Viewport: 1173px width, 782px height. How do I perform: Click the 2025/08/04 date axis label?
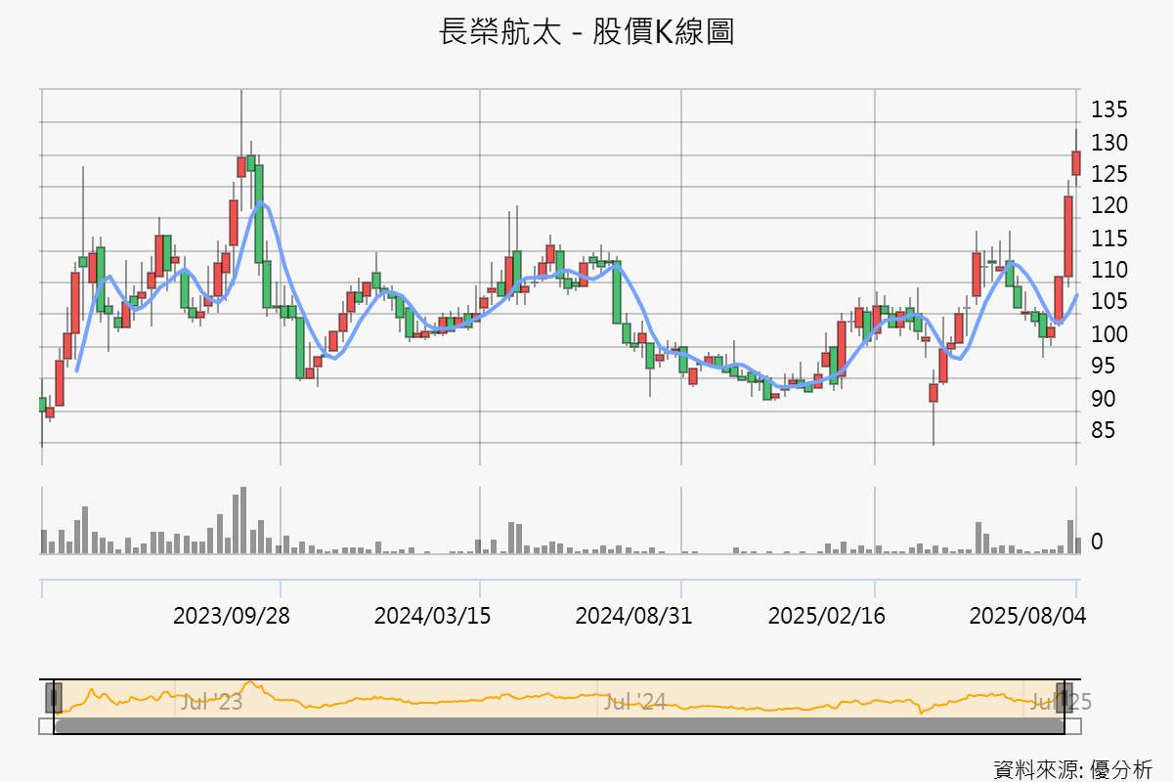coord(1026,616)
